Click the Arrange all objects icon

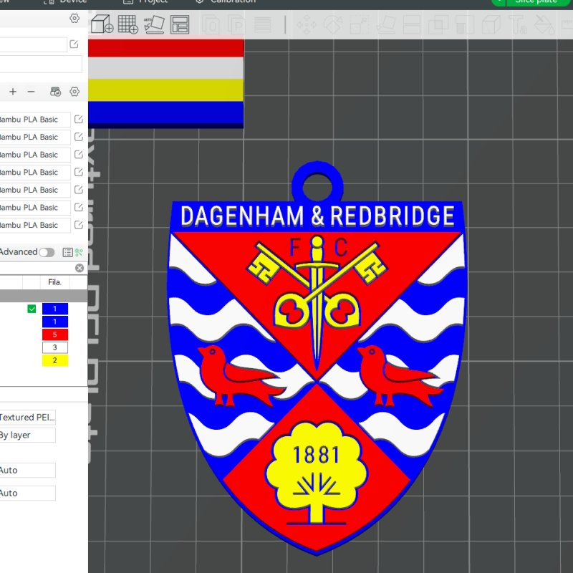point(180,24)
